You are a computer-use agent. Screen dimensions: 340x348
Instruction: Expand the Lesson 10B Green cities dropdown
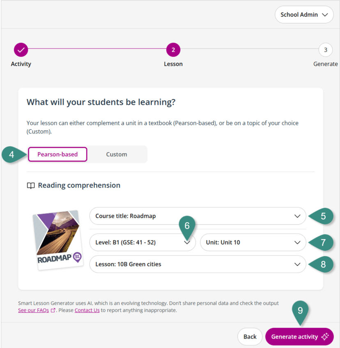click(198, 264)
